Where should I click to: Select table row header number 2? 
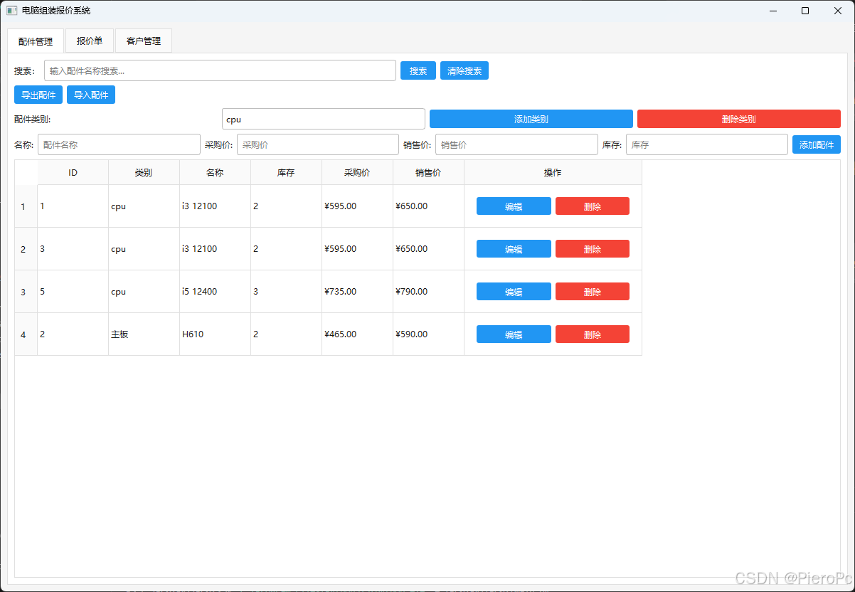[x=26, y=249]
